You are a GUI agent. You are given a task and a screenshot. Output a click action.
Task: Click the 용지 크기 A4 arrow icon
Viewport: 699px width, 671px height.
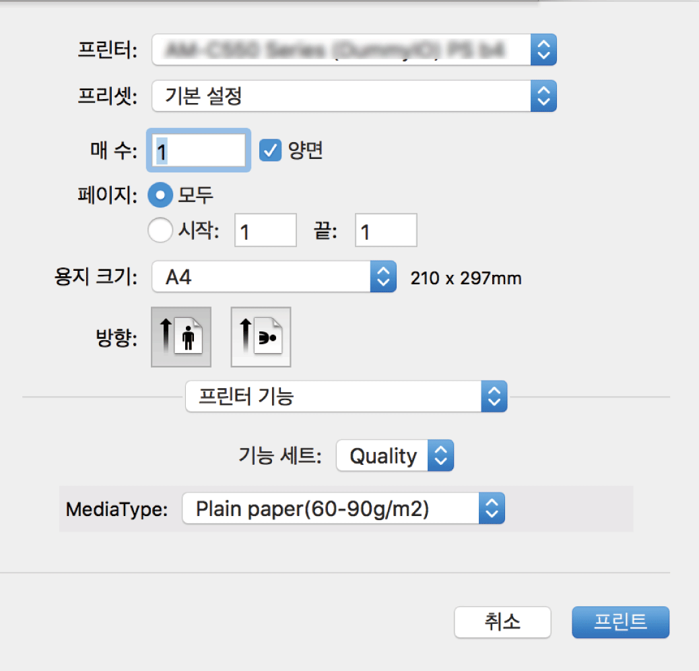[382, 277]
